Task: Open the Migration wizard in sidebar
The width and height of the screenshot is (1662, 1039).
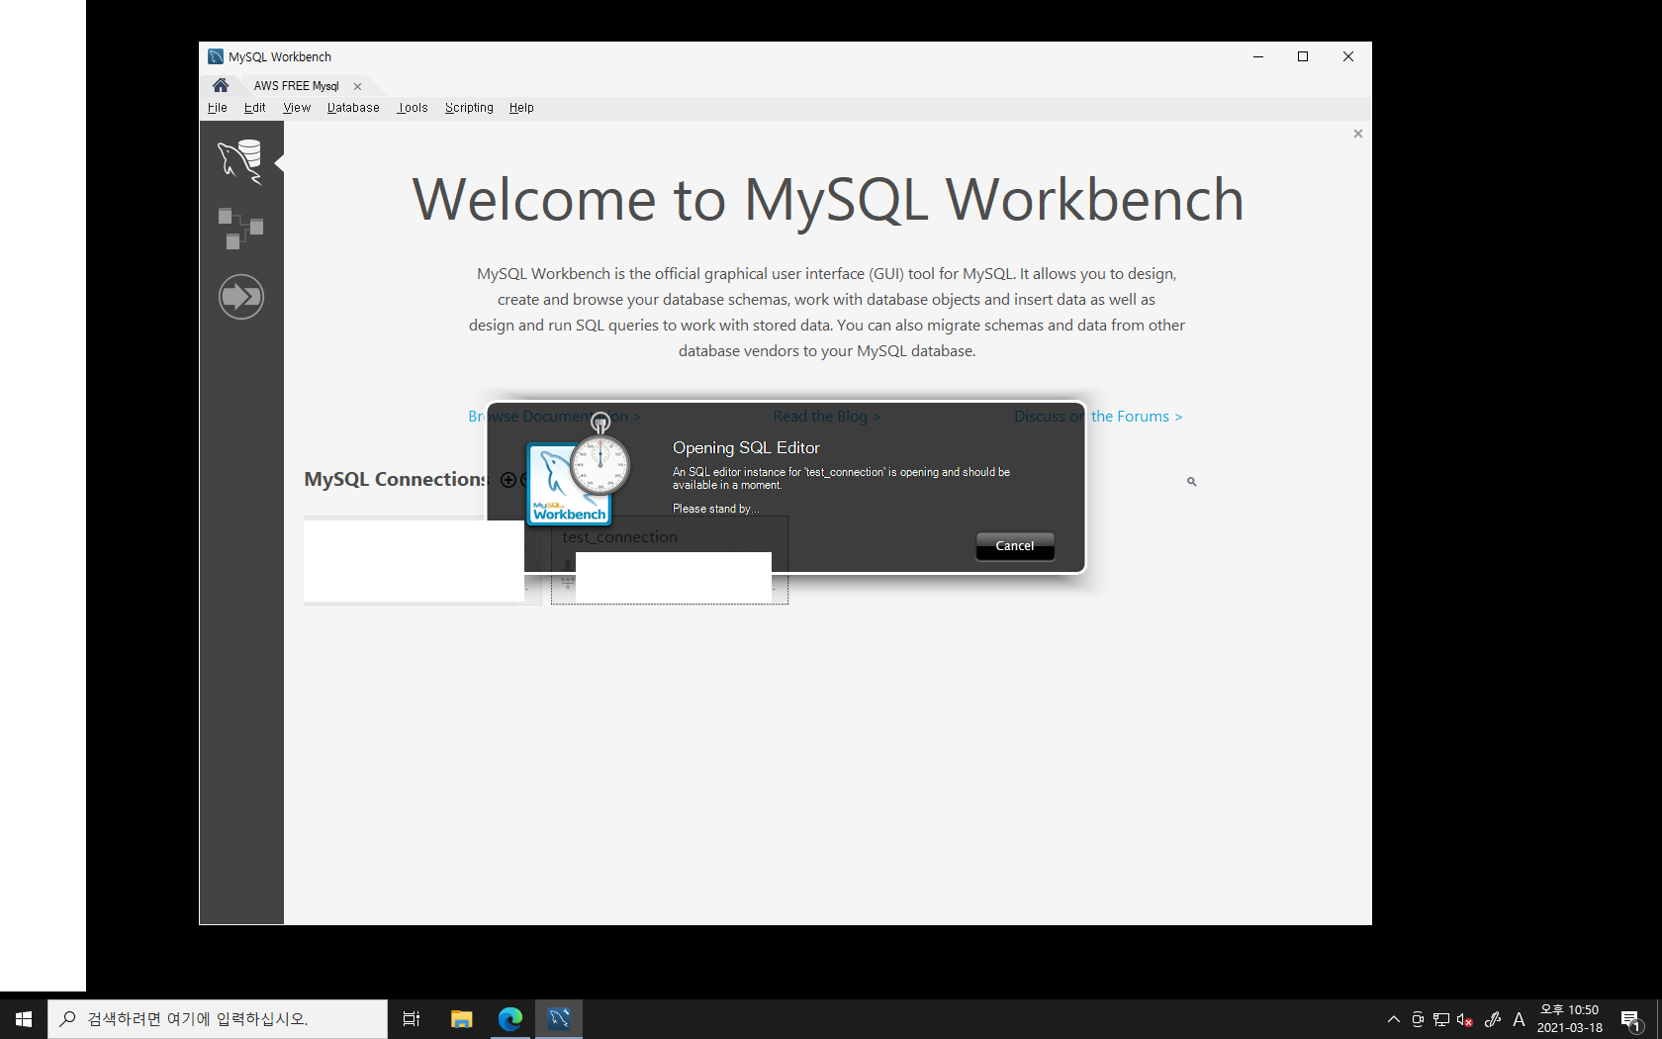Action: [x=240, y=297]
